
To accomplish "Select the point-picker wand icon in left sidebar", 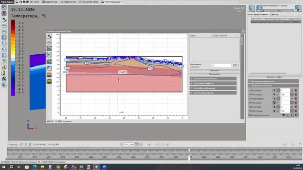I will [4, 19].
